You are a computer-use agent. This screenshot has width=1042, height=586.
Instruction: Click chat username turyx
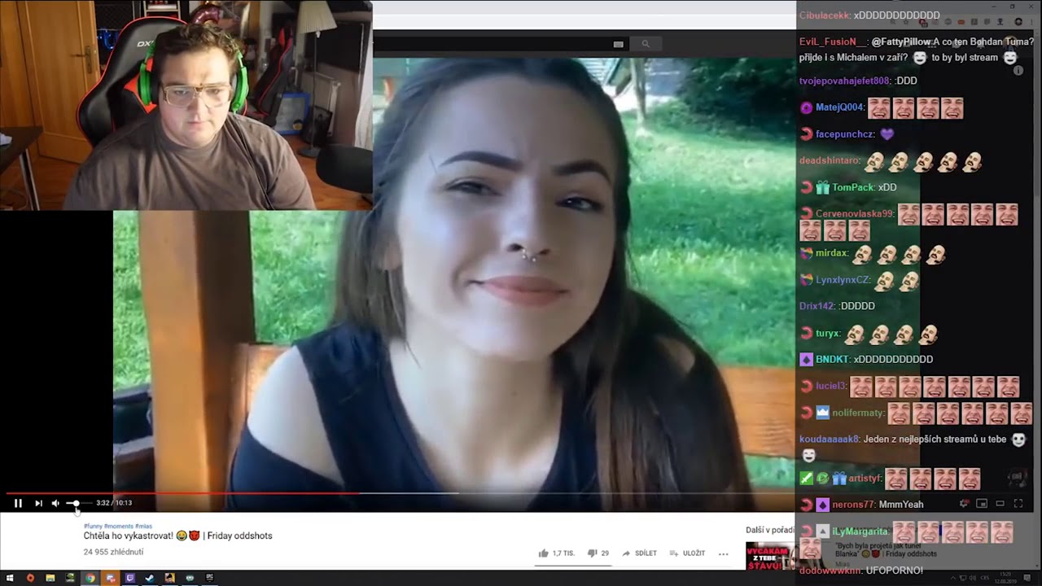point(828,334)
